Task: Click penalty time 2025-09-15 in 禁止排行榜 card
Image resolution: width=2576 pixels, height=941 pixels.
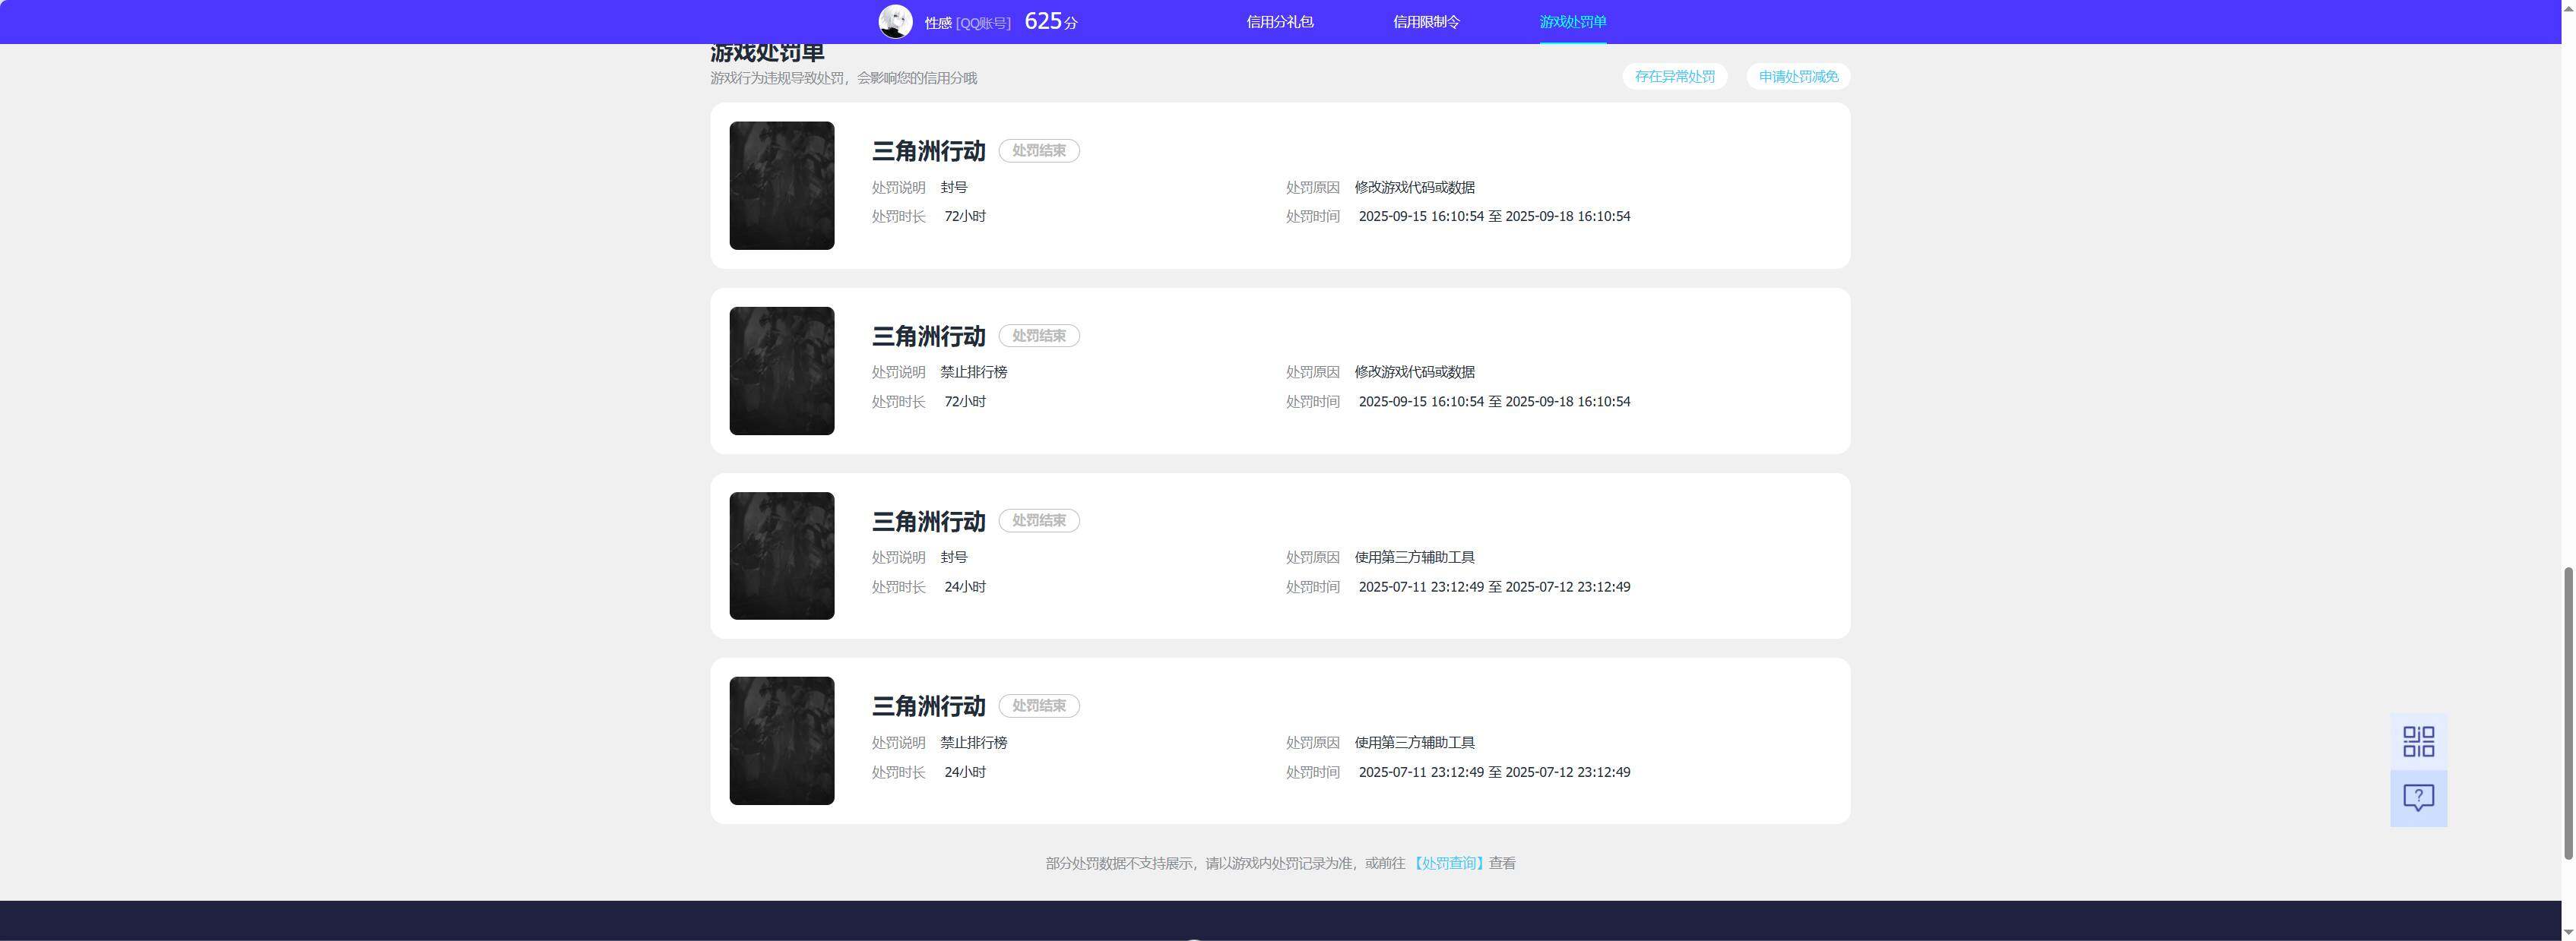Action: 1494,402
